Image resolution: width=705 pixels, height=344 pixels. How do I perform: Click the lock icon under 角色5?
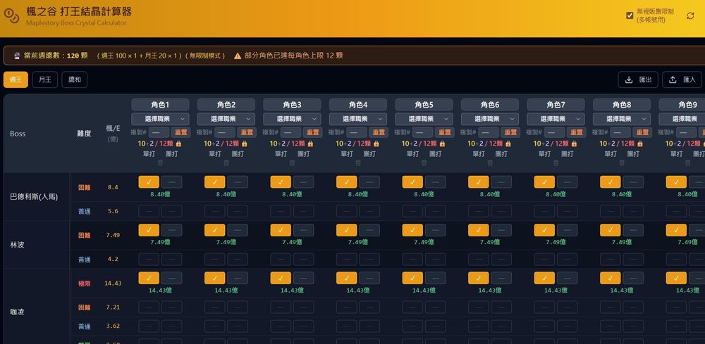click(x=443, y=144)
